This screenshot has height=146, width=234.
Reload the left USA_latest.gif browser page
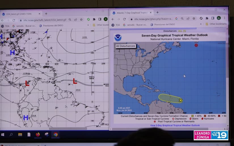(x=14, y=20)
